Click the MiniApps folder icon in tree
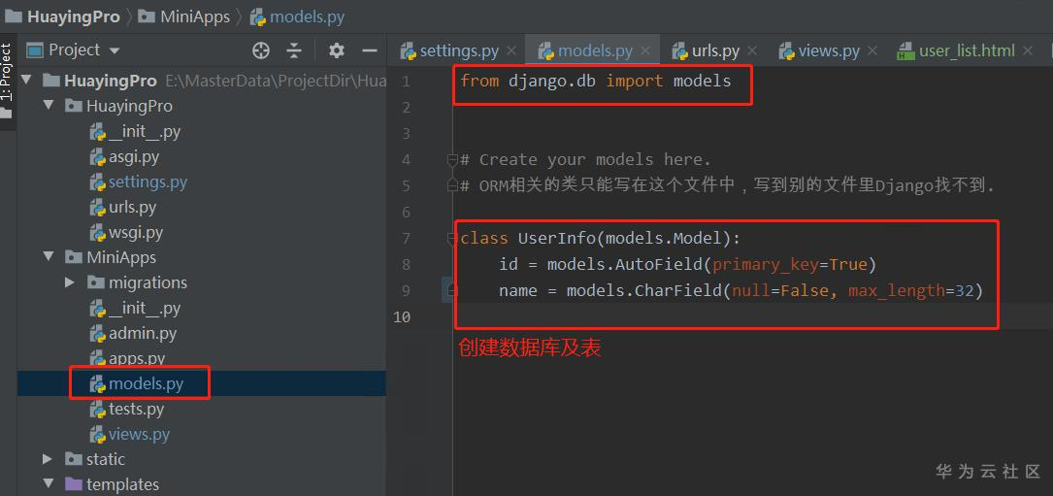 (x=74, y=257)
